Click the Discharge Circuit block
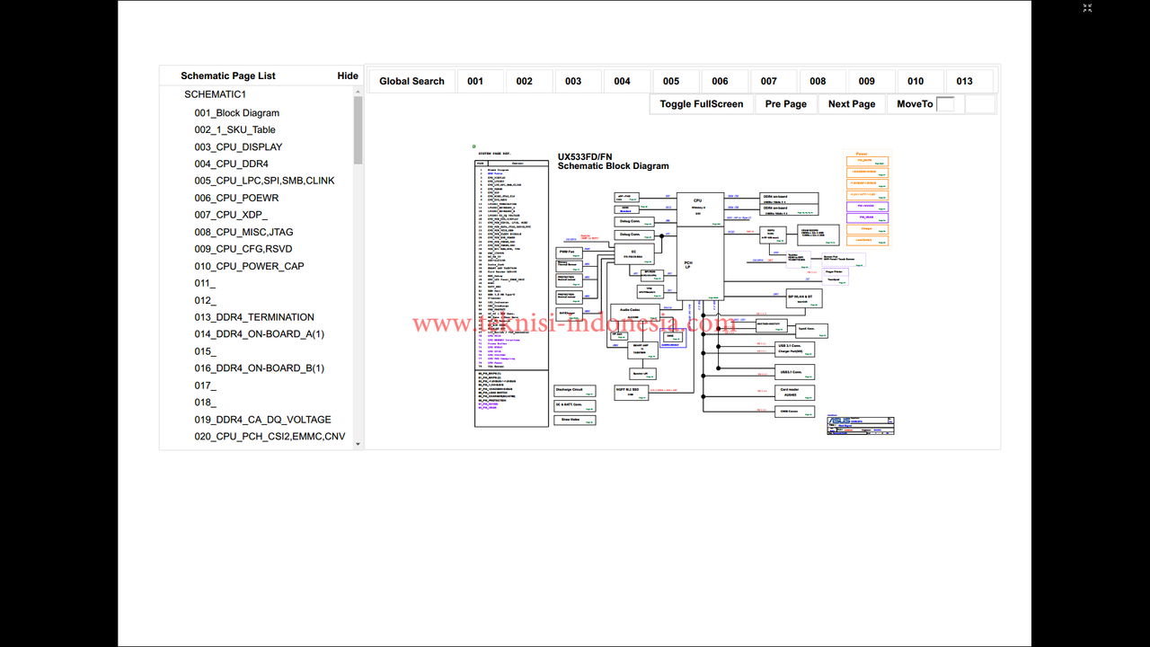1150x647 pixels. tap(575, 391)
